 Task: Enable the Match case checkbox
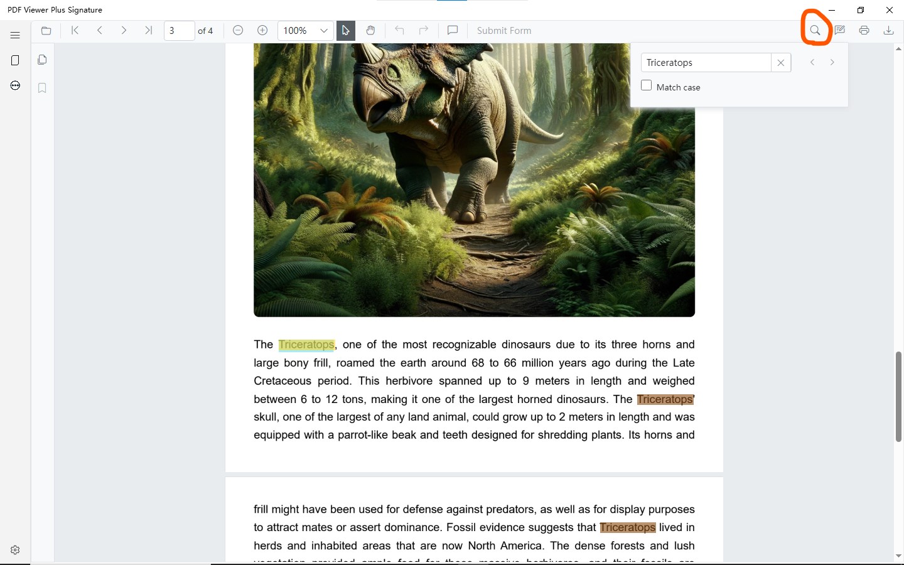tap(646, 85)
